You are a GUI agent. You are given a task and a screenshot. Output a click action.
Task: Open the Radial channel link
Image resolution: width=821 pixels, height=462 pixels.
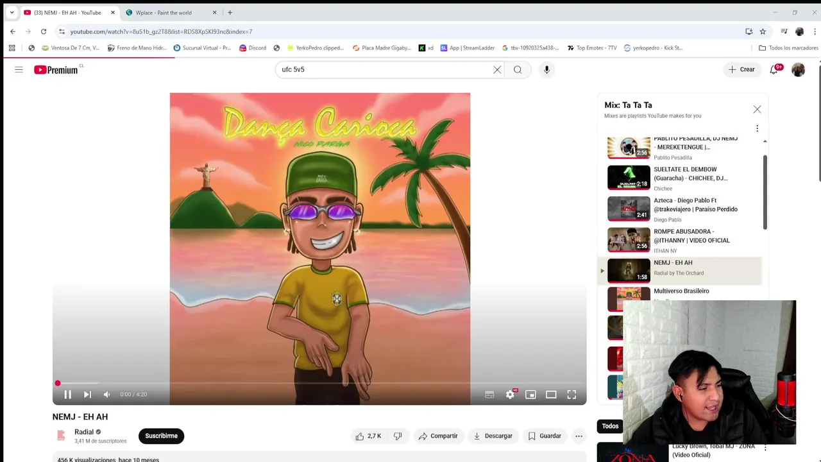84,432
